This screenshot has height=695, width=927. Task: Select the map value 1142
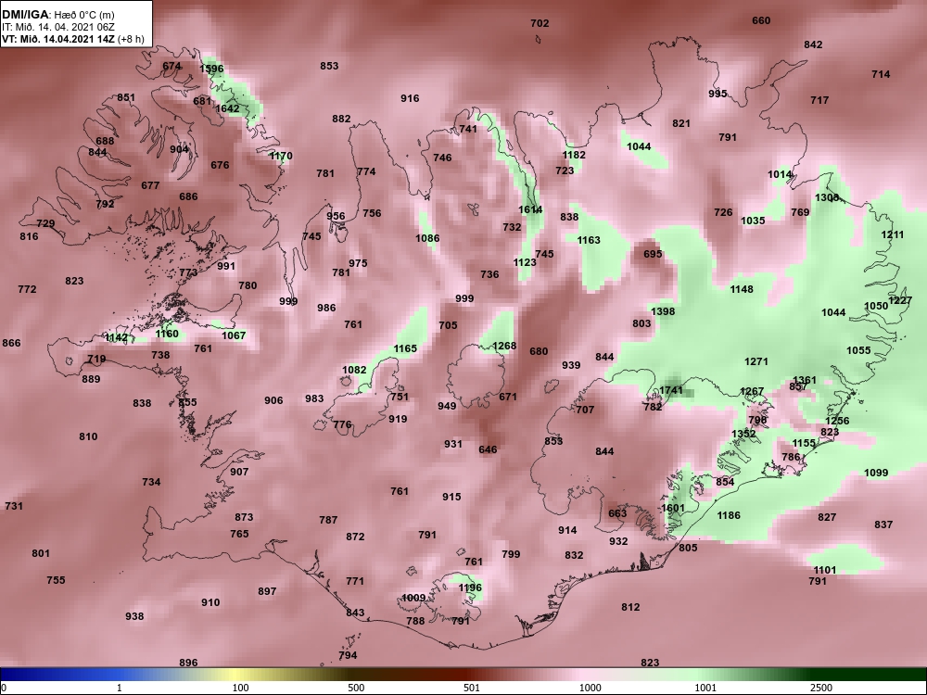[116, 337]
